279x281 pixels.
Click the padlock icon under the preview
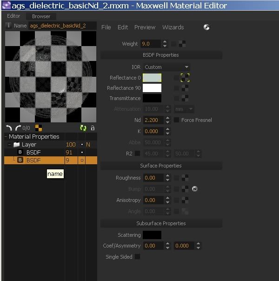click(x=93, y=128)
